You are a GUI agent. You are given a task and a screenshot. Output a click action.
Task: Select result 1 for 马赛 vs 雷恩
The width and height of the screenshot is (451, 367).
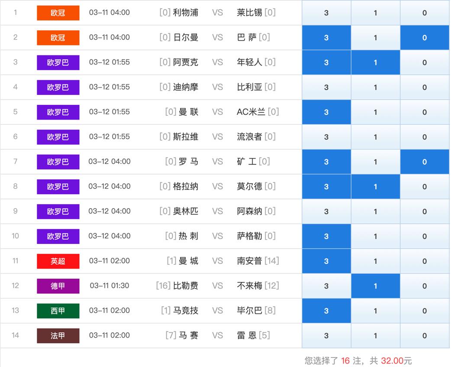click(x=376, y=336)
